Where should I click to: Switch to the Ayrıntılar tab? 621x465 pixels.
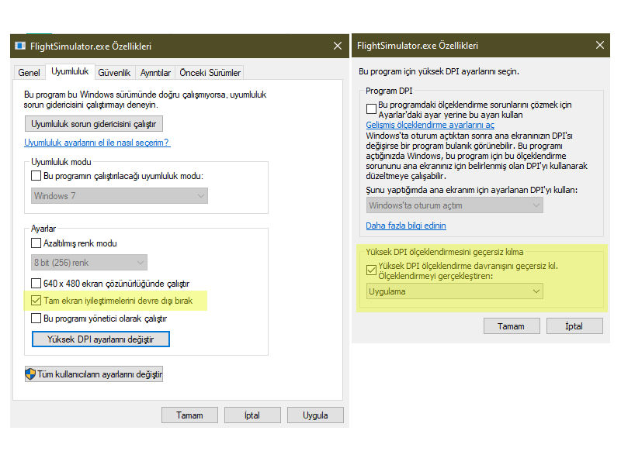(x=155, y=73)
